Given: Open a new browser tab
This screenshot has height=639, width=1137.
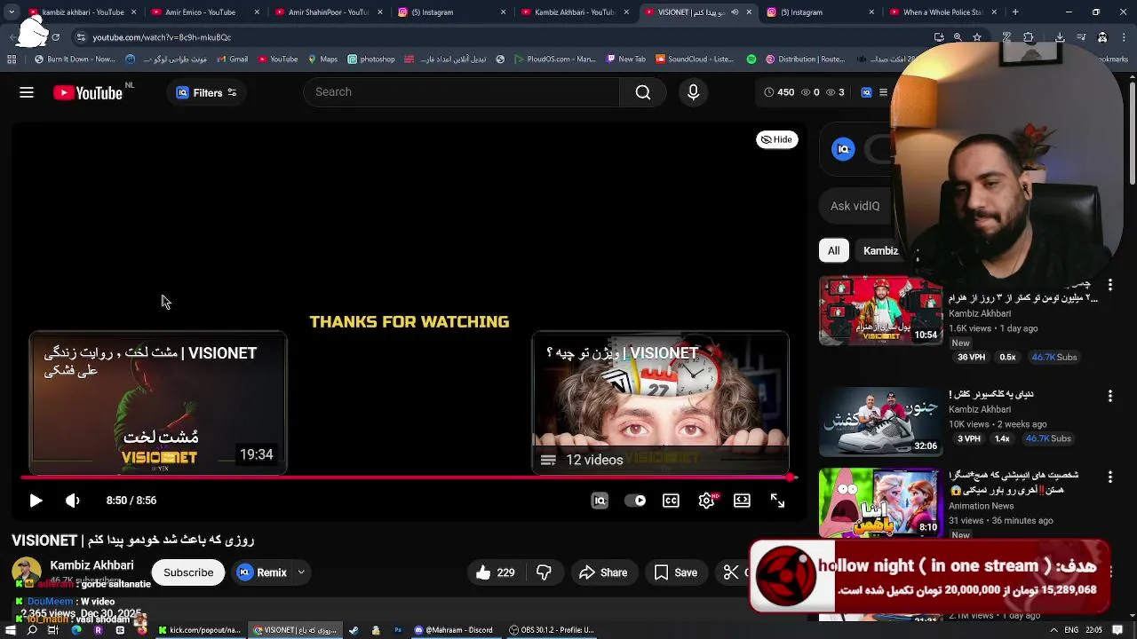Looking at the screenshot, I should point(1015,12).
